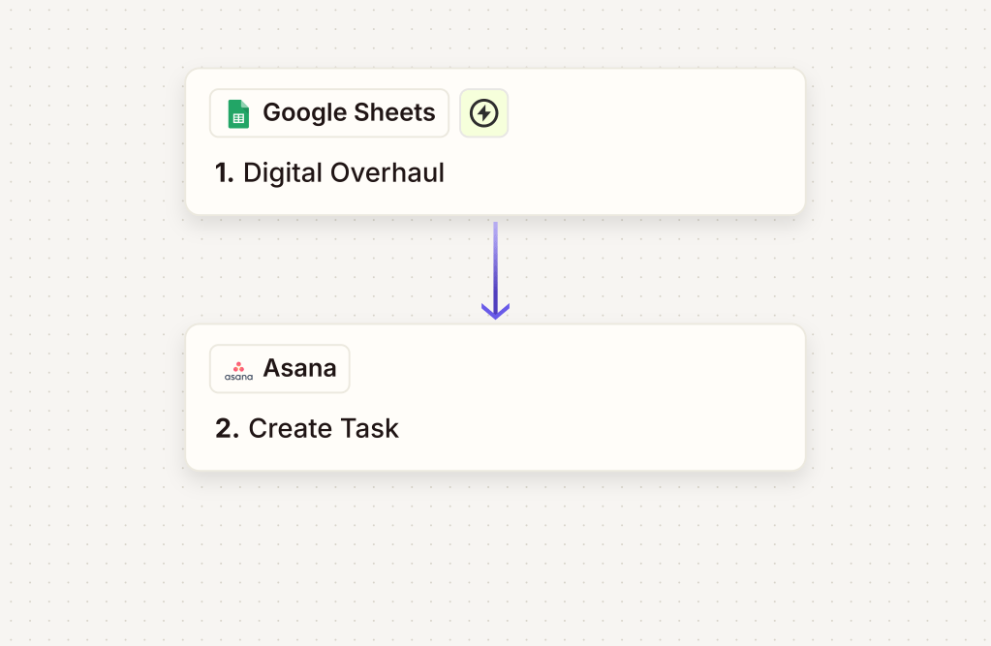The height and width of the screenshot is (646, 991).
Task: Open the "Create Task" step title
Action: tap(324, 428)
